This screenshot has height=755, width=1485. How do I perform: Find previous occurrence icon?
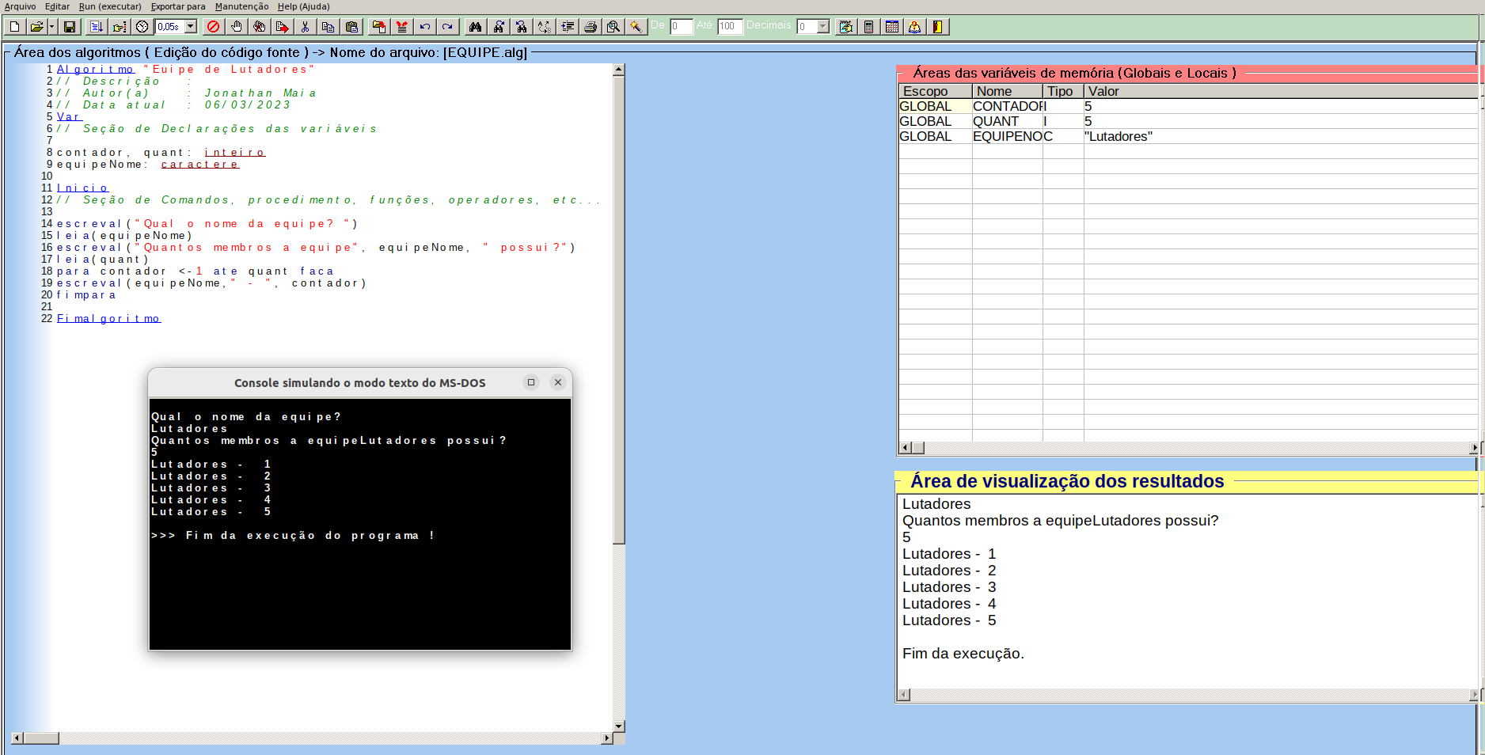[x=521, y=27]
